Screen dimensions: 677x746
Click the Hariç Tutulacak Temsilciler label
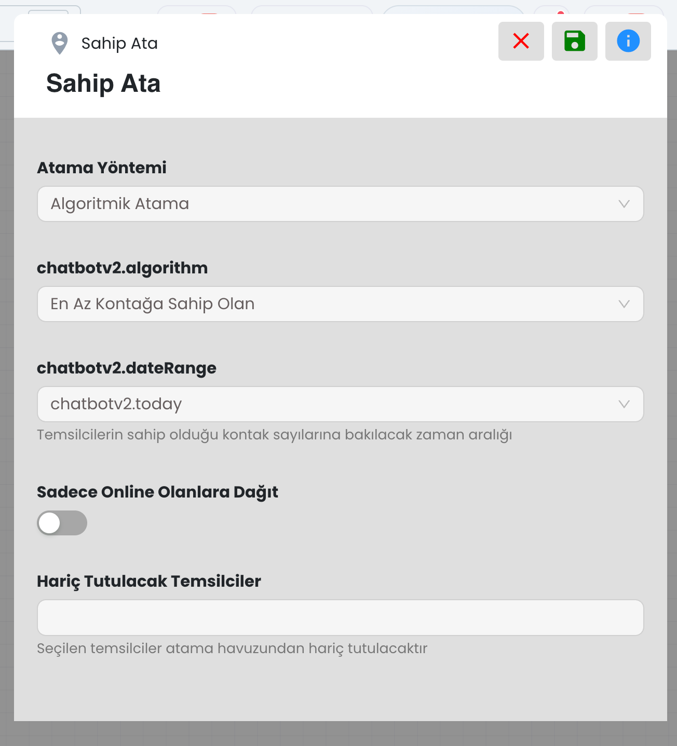[x=149, y=581]
